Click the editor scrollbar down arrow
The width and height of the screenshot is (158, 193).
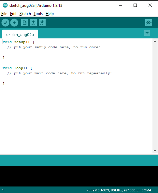coord(155,151)
